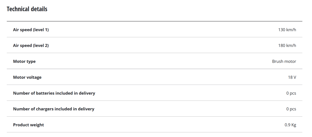Click the Technical details heading
Viewport: 312px width, 137px height.
27,9
